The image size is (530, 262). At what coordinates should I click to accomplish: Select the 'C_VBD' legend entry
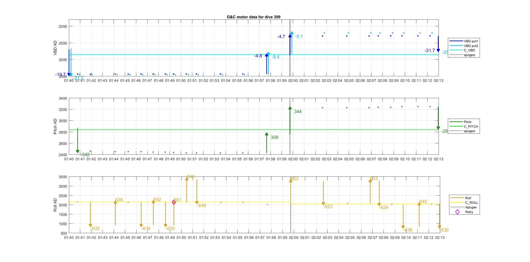462,50
